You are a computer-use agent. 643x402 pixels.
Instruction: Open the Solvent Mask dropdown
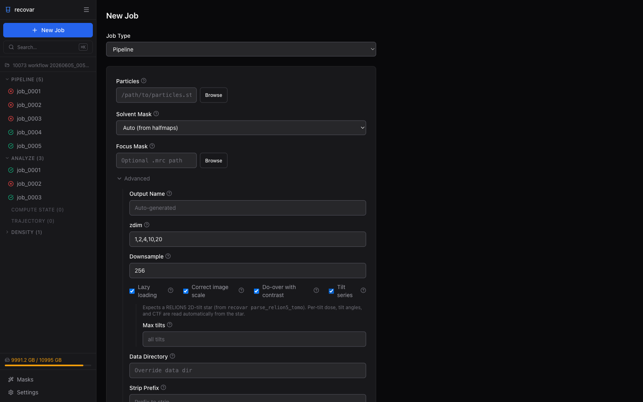[x=241, y=128]
